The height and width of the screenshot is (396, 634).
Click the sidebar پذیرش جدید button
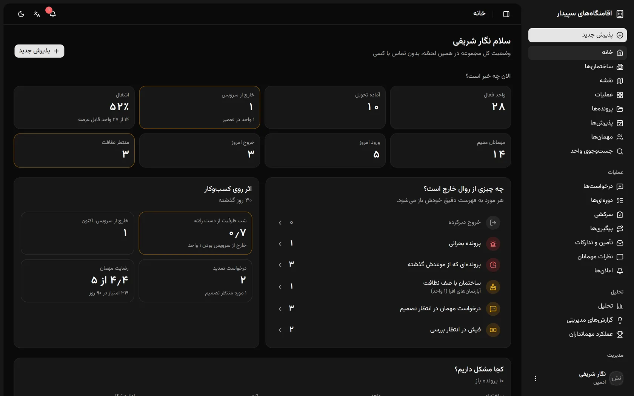577,35
